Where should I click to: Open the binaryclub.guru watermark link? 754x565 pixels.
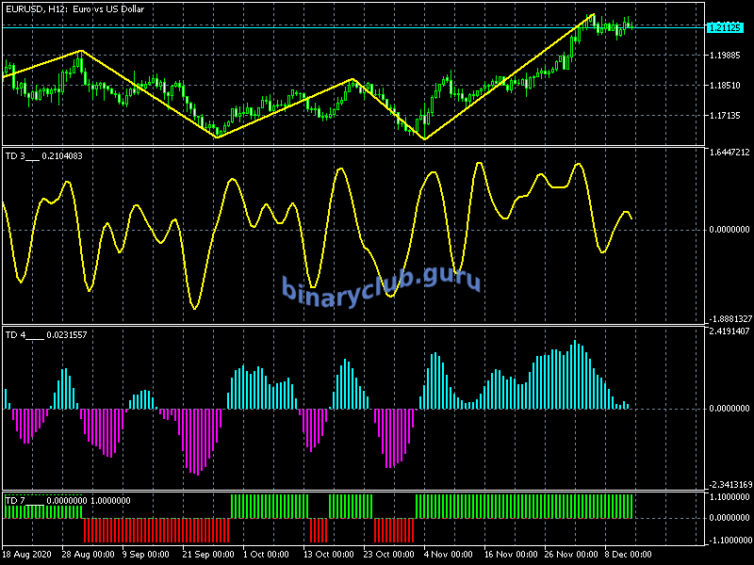[x=381, y=284]
